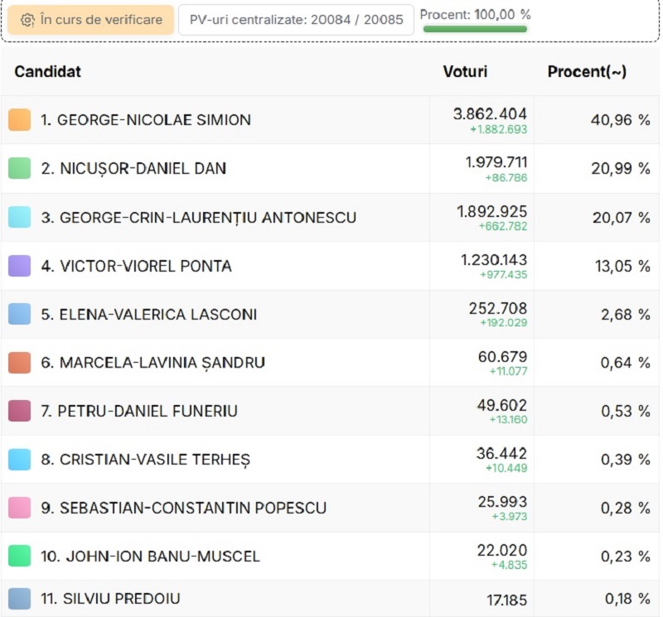Click the 20,99 % value for Nicușor Dan
The image size is (663, 617).
[x=620, y=169]
